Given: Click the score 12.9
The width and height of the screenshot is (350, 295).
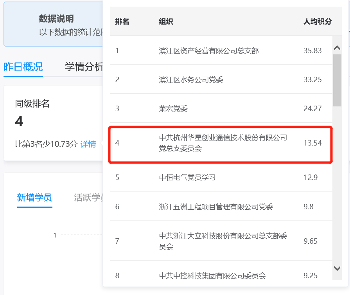Looking at the screenshot, I should click(x=311, y=178).
